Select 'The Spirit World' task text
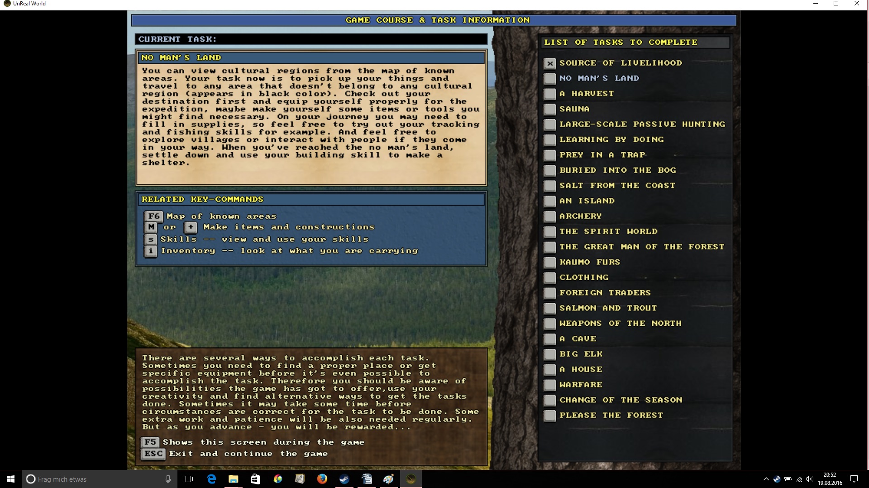 (x=608, y=231)
